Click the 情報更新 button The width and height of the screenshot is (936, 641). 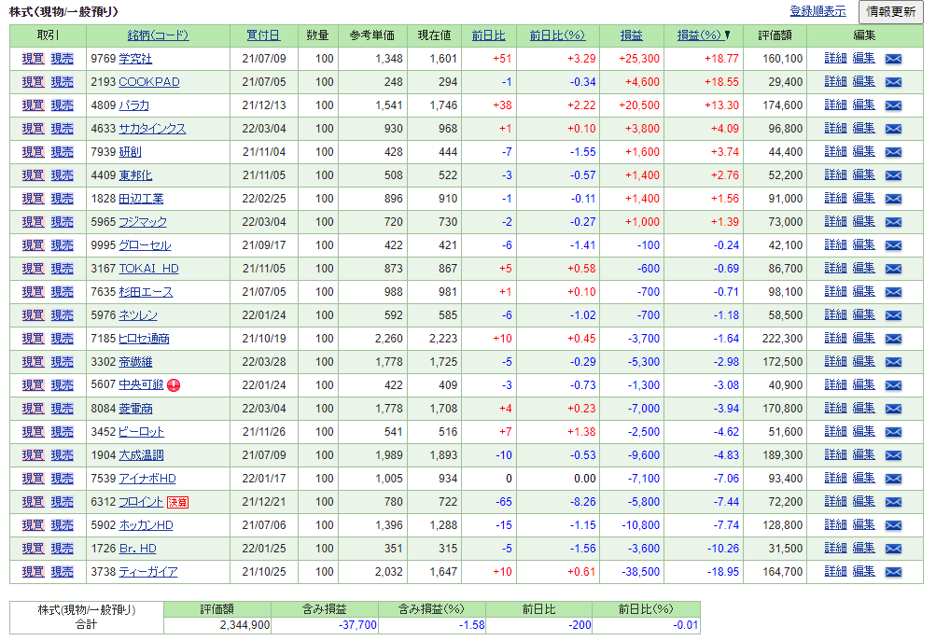point(890,11)
